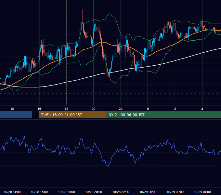This screenshot has width=221, height=195.
Task: Click the 10/28 18:00 time label
Action: point(66,192)
